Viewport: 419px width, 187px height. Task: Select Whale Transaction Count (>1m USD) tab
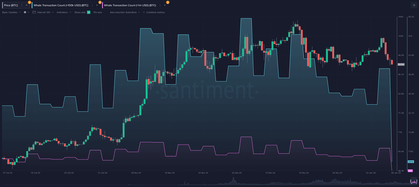coord(130,5)
